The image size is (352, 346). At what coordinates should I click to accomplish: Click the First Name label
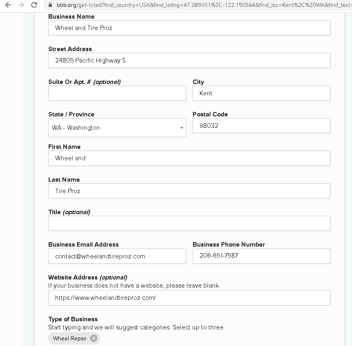[64, 147]
